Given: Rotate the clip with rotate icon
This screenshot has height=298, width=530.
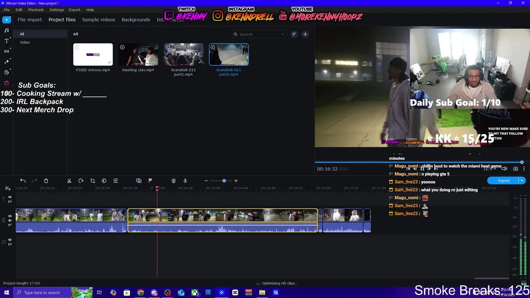Looking at the screenshot, I should click(81, 181).
